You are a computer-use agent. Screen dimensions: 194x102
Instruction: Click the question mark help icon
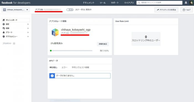tap(184, 10)
